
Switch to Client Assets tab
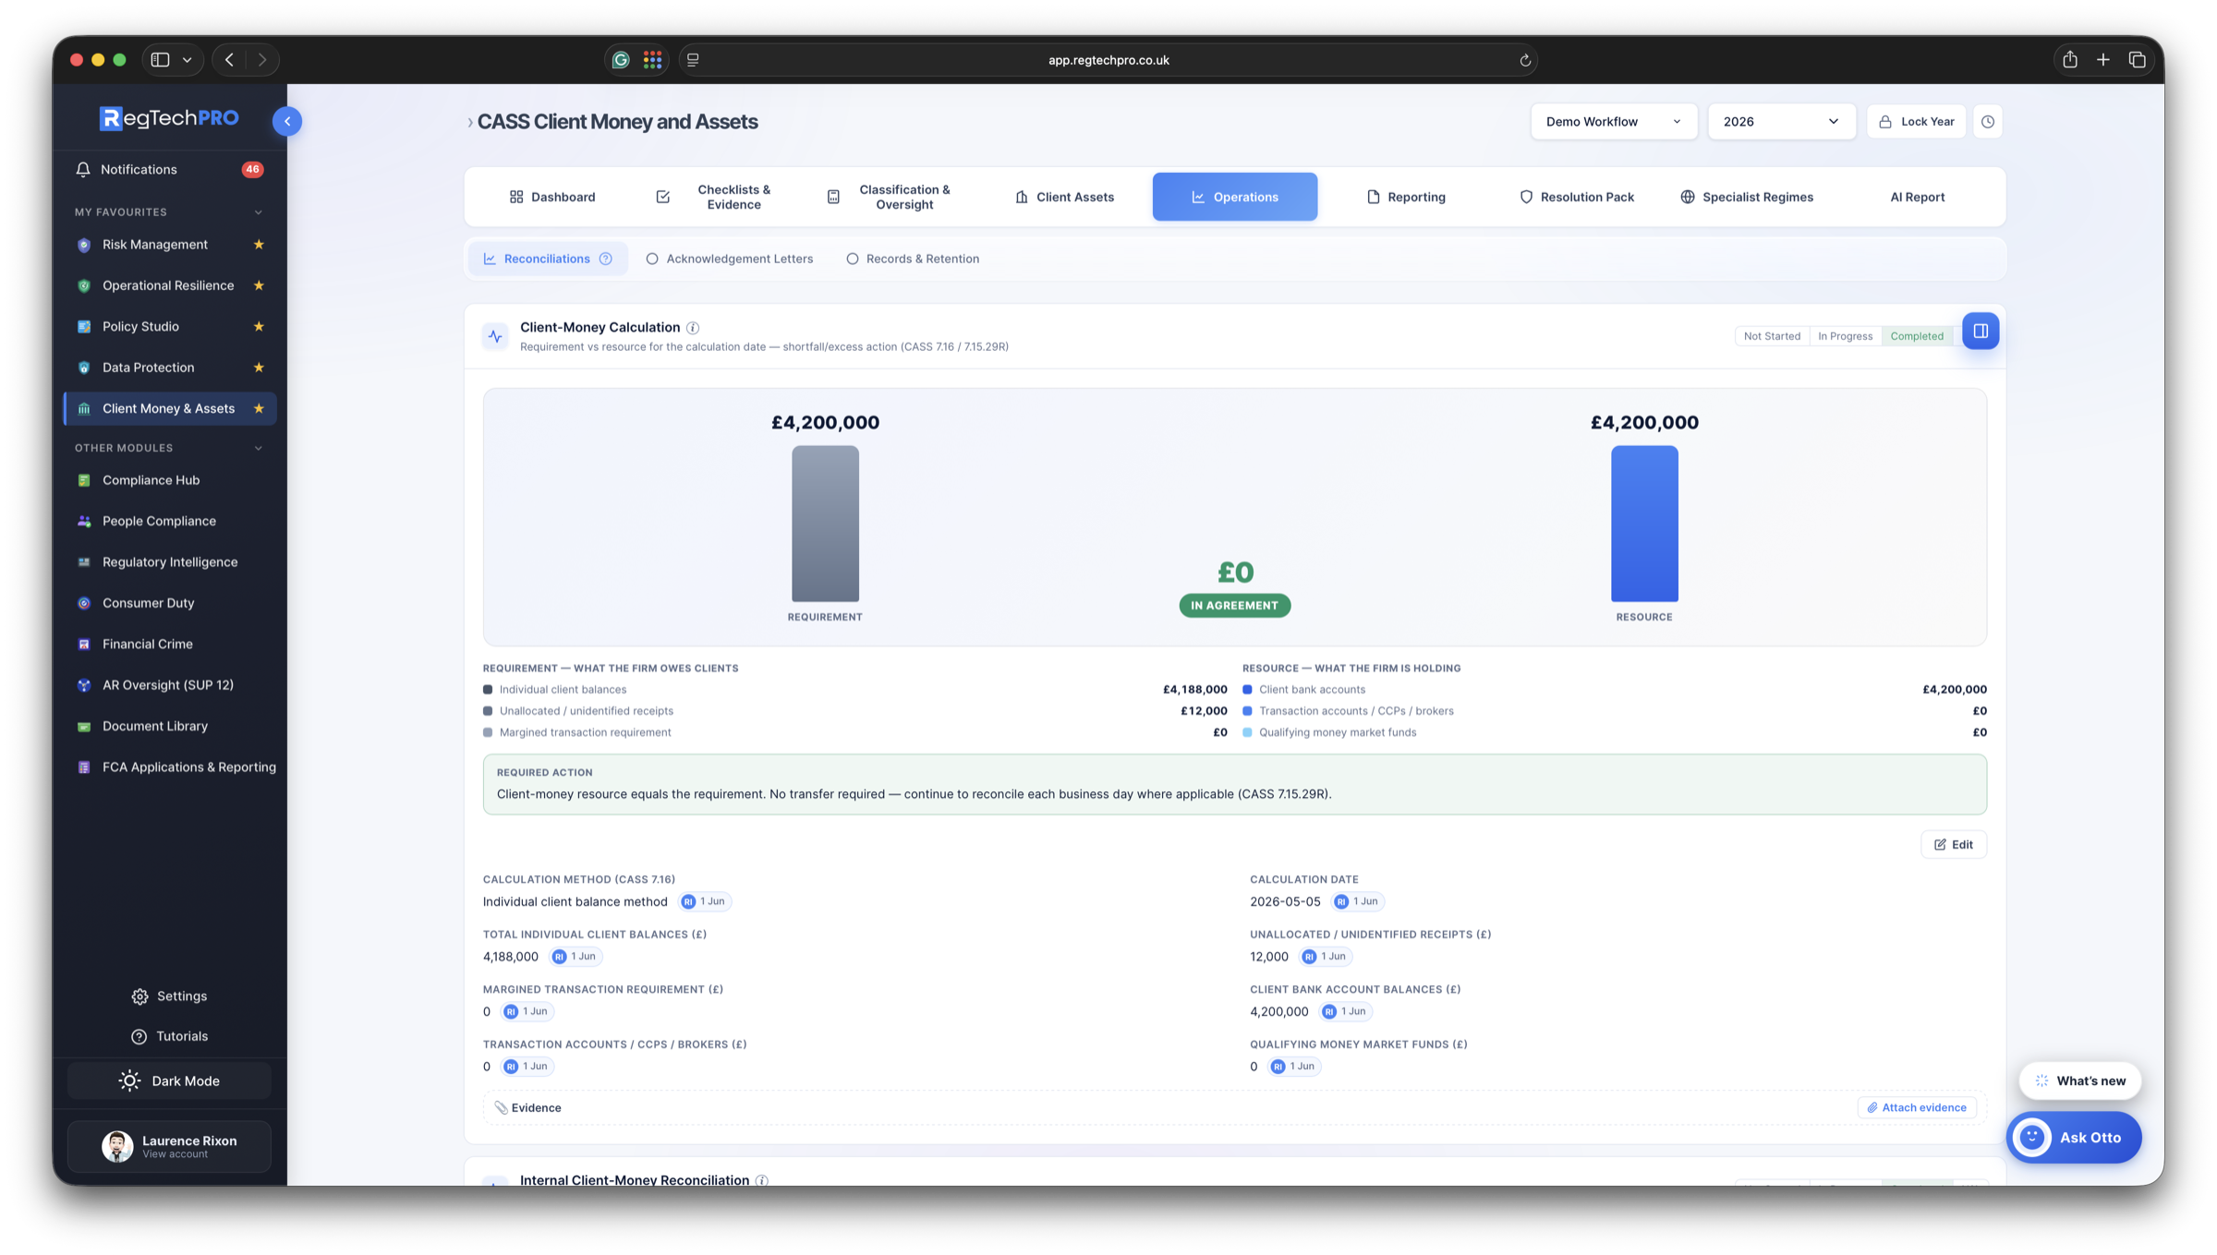(1064, 197)
